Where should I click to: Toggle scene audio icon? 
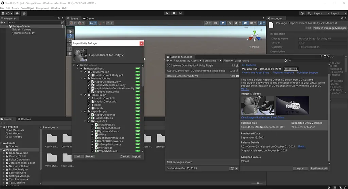tap(230, 23)
